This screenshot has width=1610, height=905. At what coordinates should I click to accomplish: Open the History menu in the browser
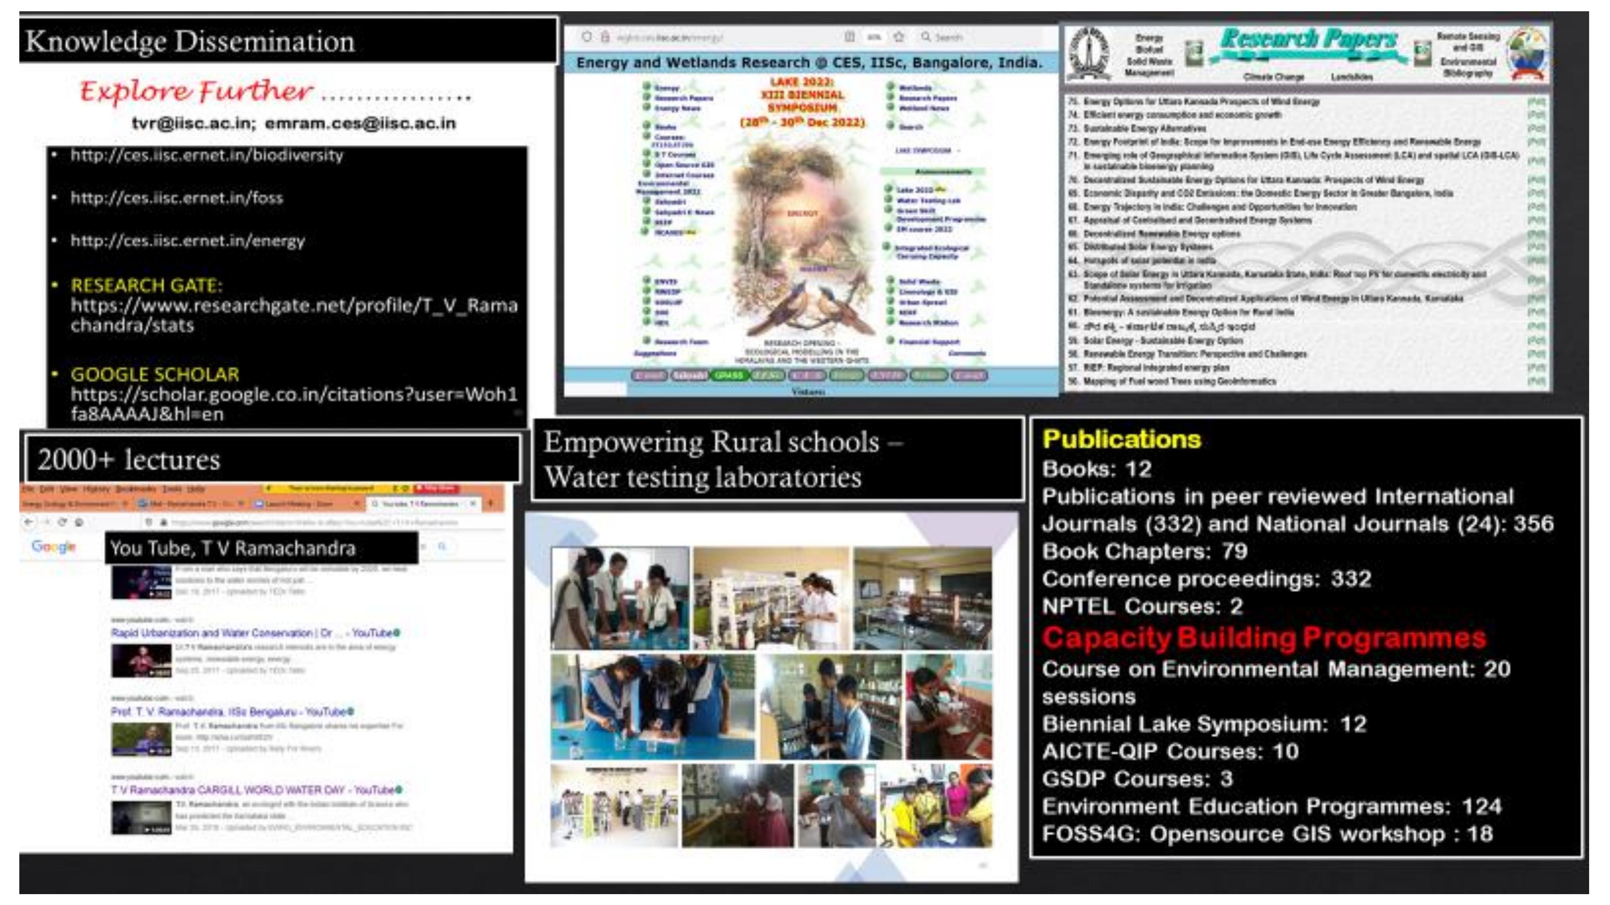pyautogui.click(x=96, y=488)
